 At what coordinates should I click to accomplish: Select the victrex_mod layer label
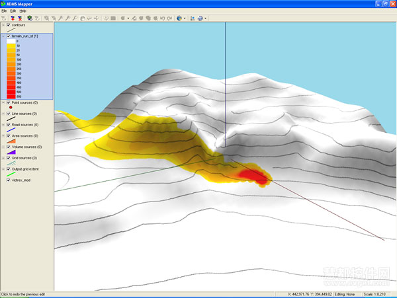tap(21, 180)
